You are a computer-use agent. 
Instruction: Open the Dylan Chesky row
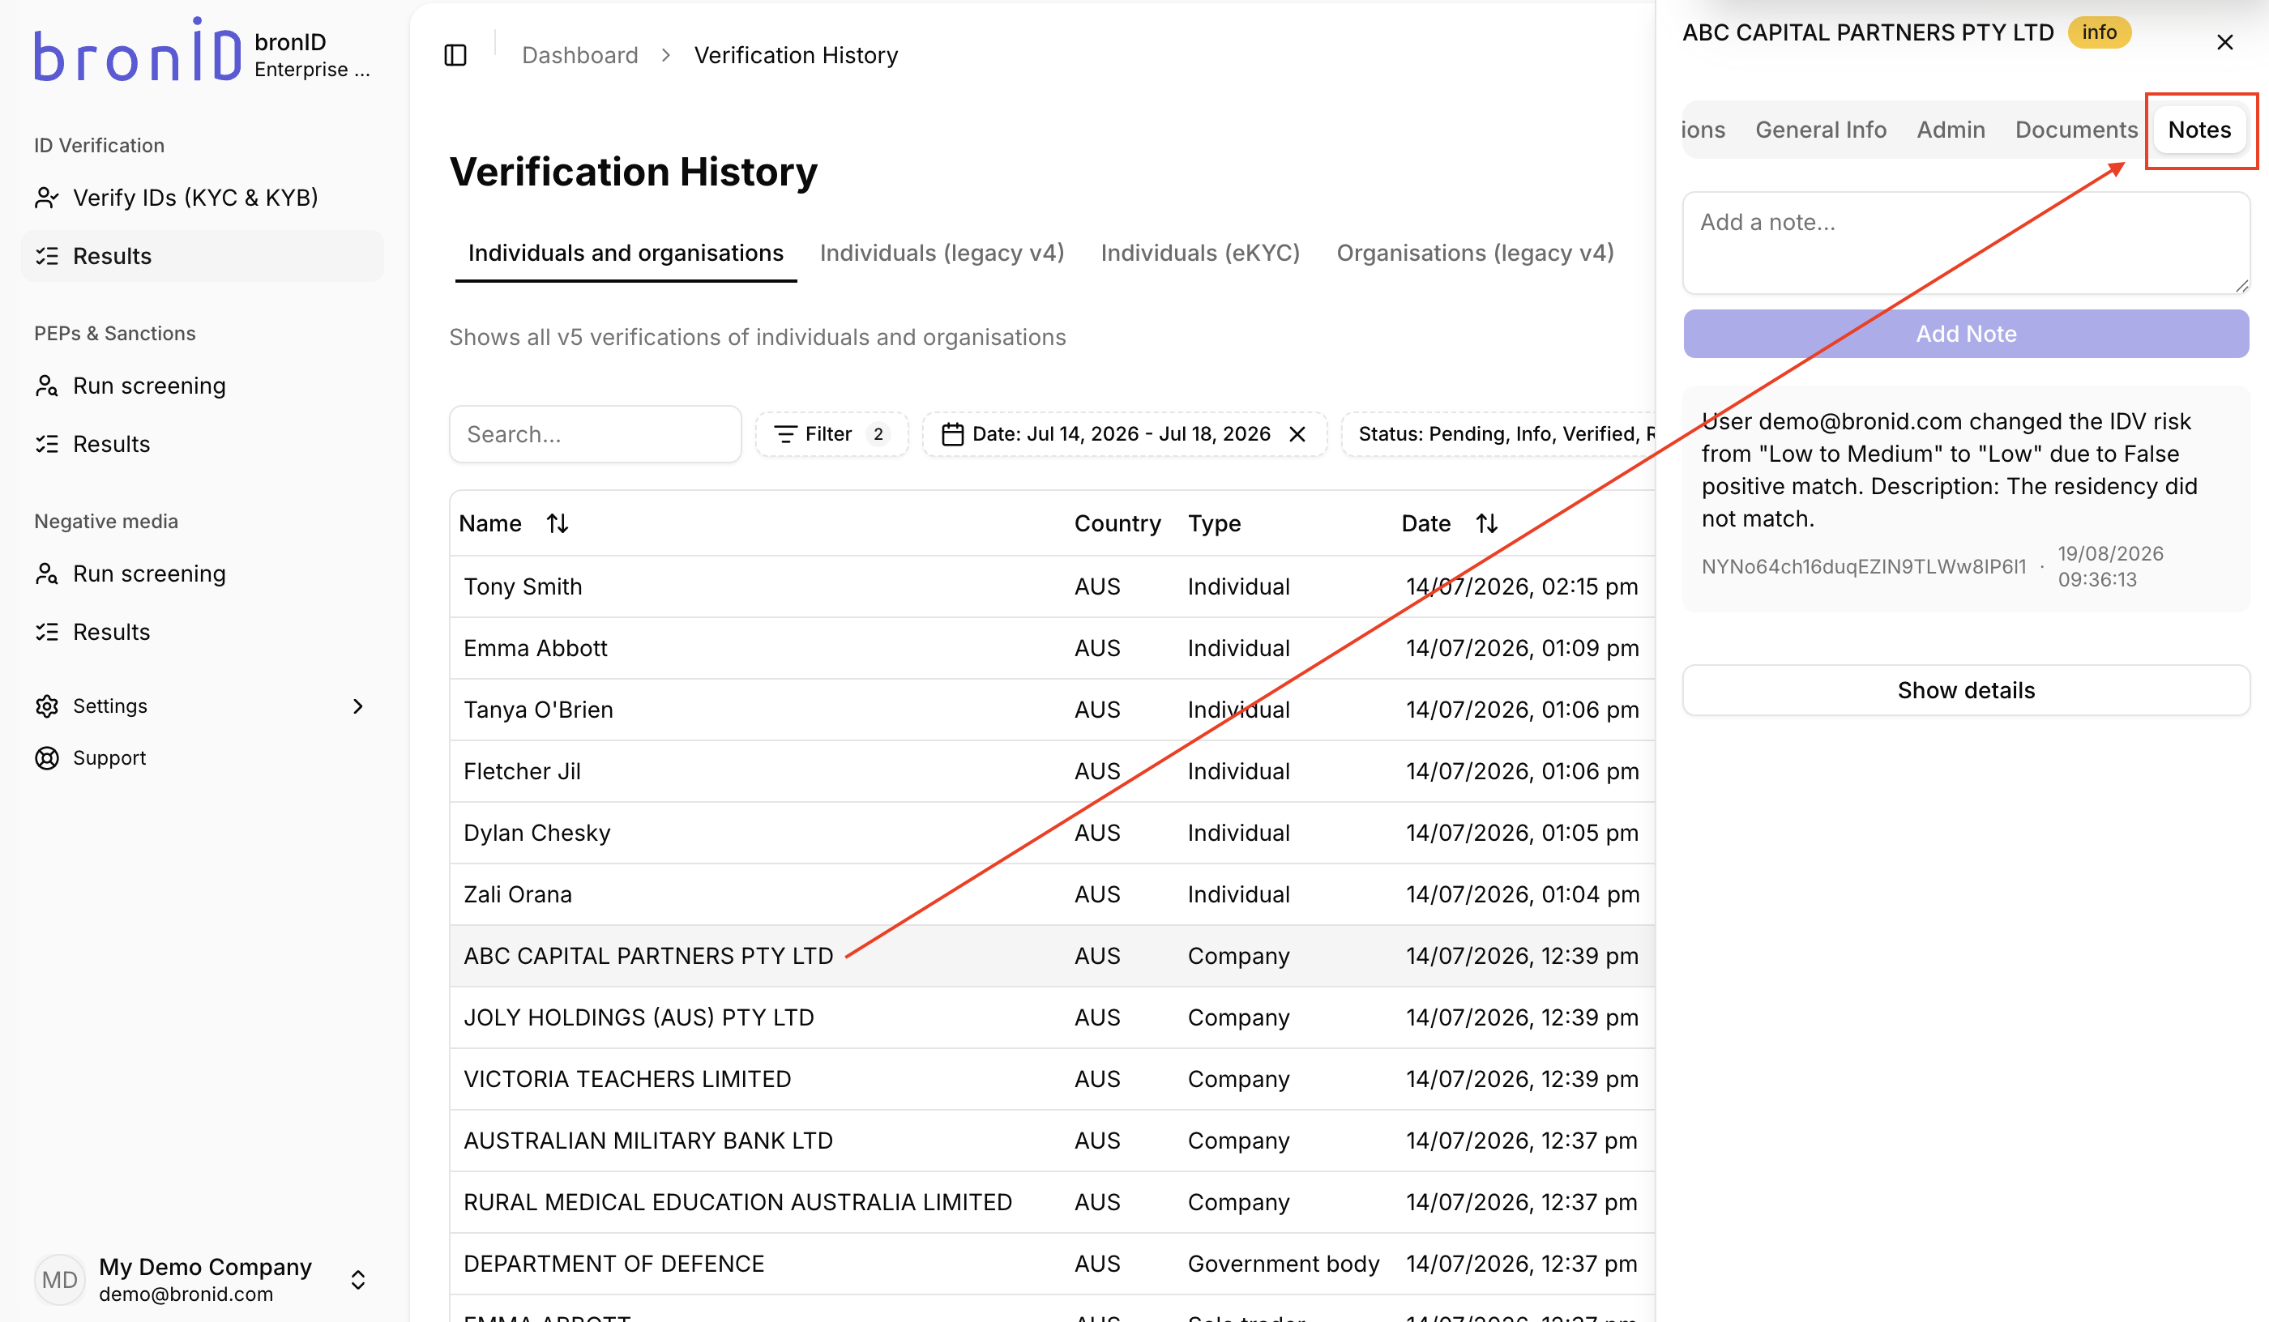tap(1052, 834)
